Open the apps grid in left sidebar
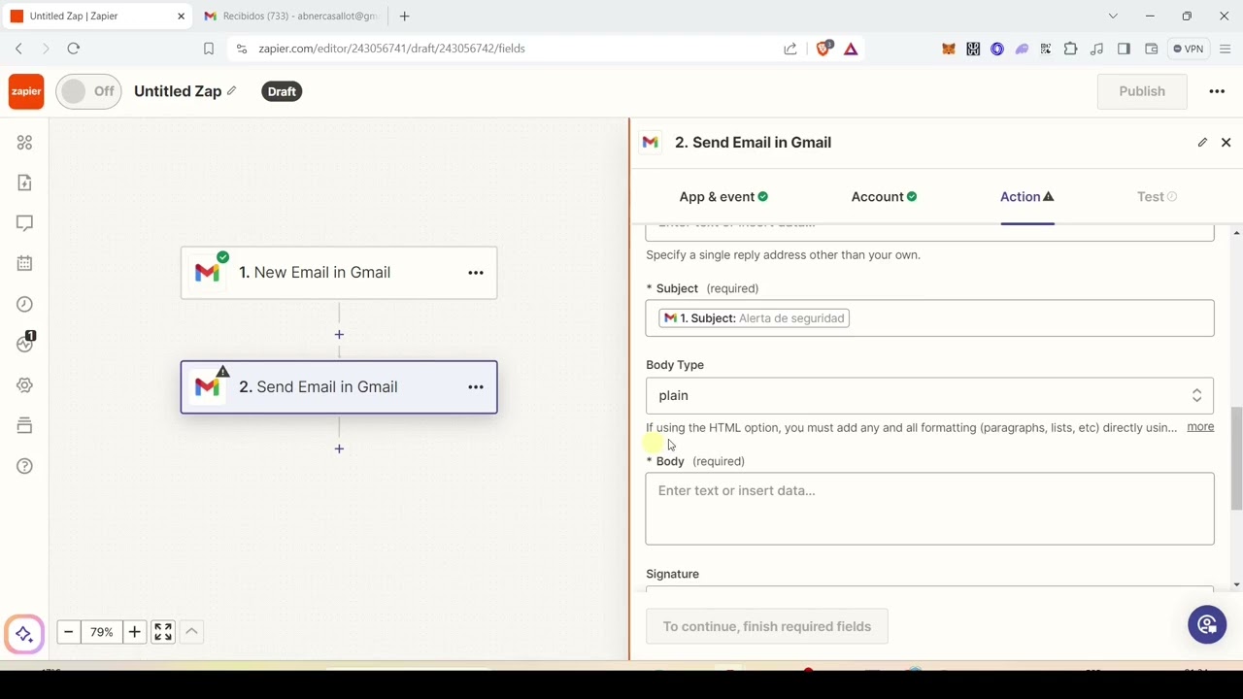This screenshot has height=699, width=1243. click(x=25, y=143)
